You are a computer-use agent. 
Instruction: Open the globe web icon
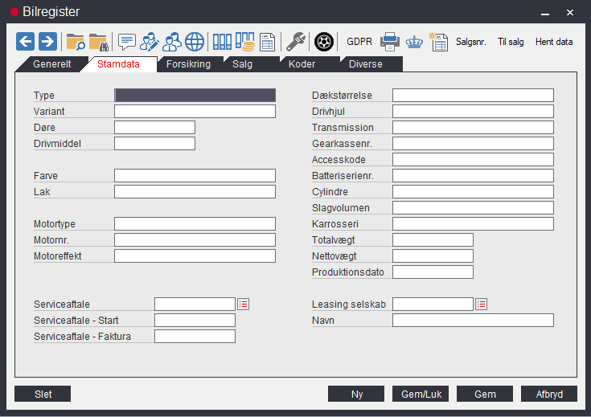click(195, 41)
